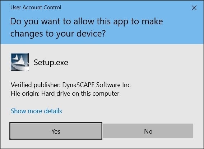Click the DynaSCAPE Setup.exe application icon
This screenshot has width=204, height=149.
click(x=20, y=62)
